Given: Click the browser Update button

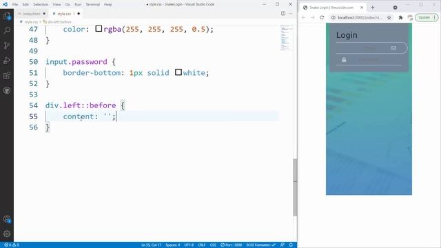Looking at the screenshot, I should (427, 17).
